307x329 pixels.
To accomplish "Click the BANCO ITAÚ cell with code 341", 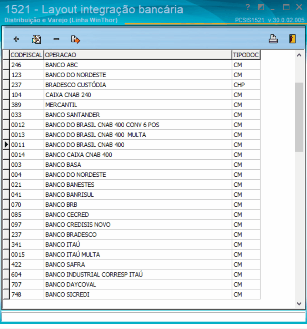I will tap(138, 244).
